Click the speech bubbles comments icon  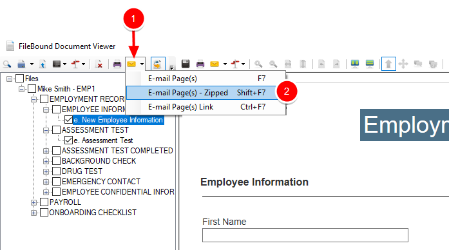[x=418, y=64]
